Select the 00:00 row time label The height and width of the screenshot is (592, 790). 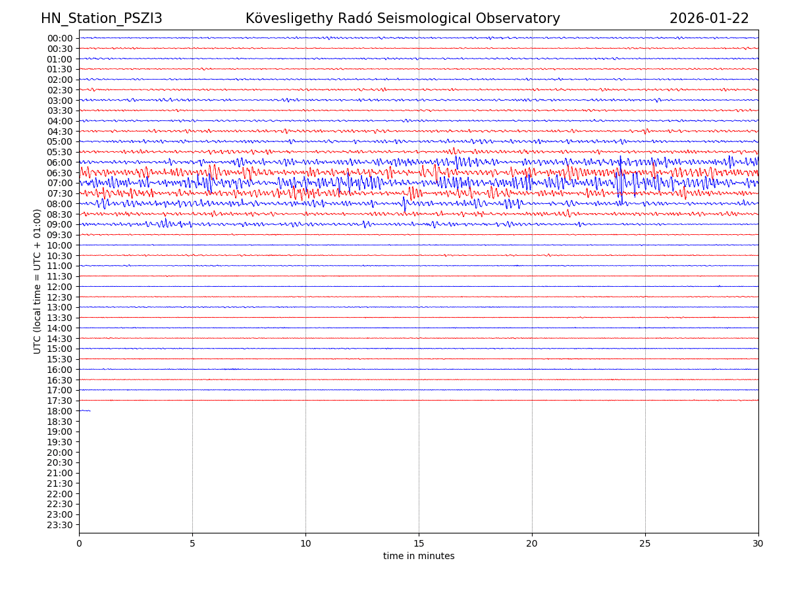[x=60, y=38]
